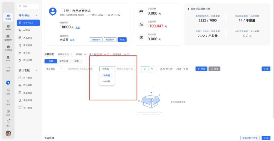The height and width of the screenshot is (141, 274).
Task: Click the 通知 notification bell icon
Action: pyautogui.click(x=8, y=122)
